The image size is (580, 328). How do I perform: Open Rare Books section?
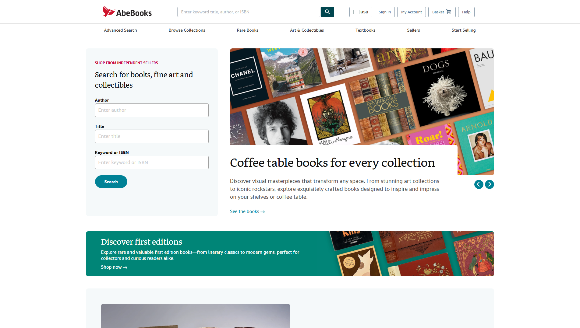pyautogui.click(x=248, y=30)
